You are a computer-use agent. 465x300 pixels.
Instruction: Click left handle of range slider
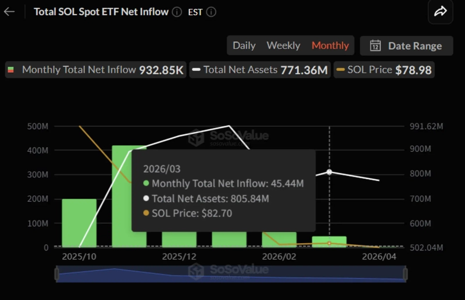pyautogui.click(x=57, y=274)
